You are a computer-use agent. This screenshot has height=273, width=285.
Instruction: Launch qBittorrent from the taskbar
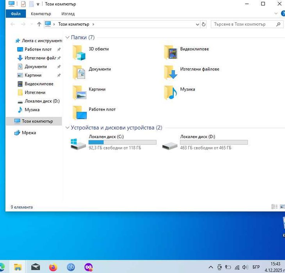coord(71,267)
